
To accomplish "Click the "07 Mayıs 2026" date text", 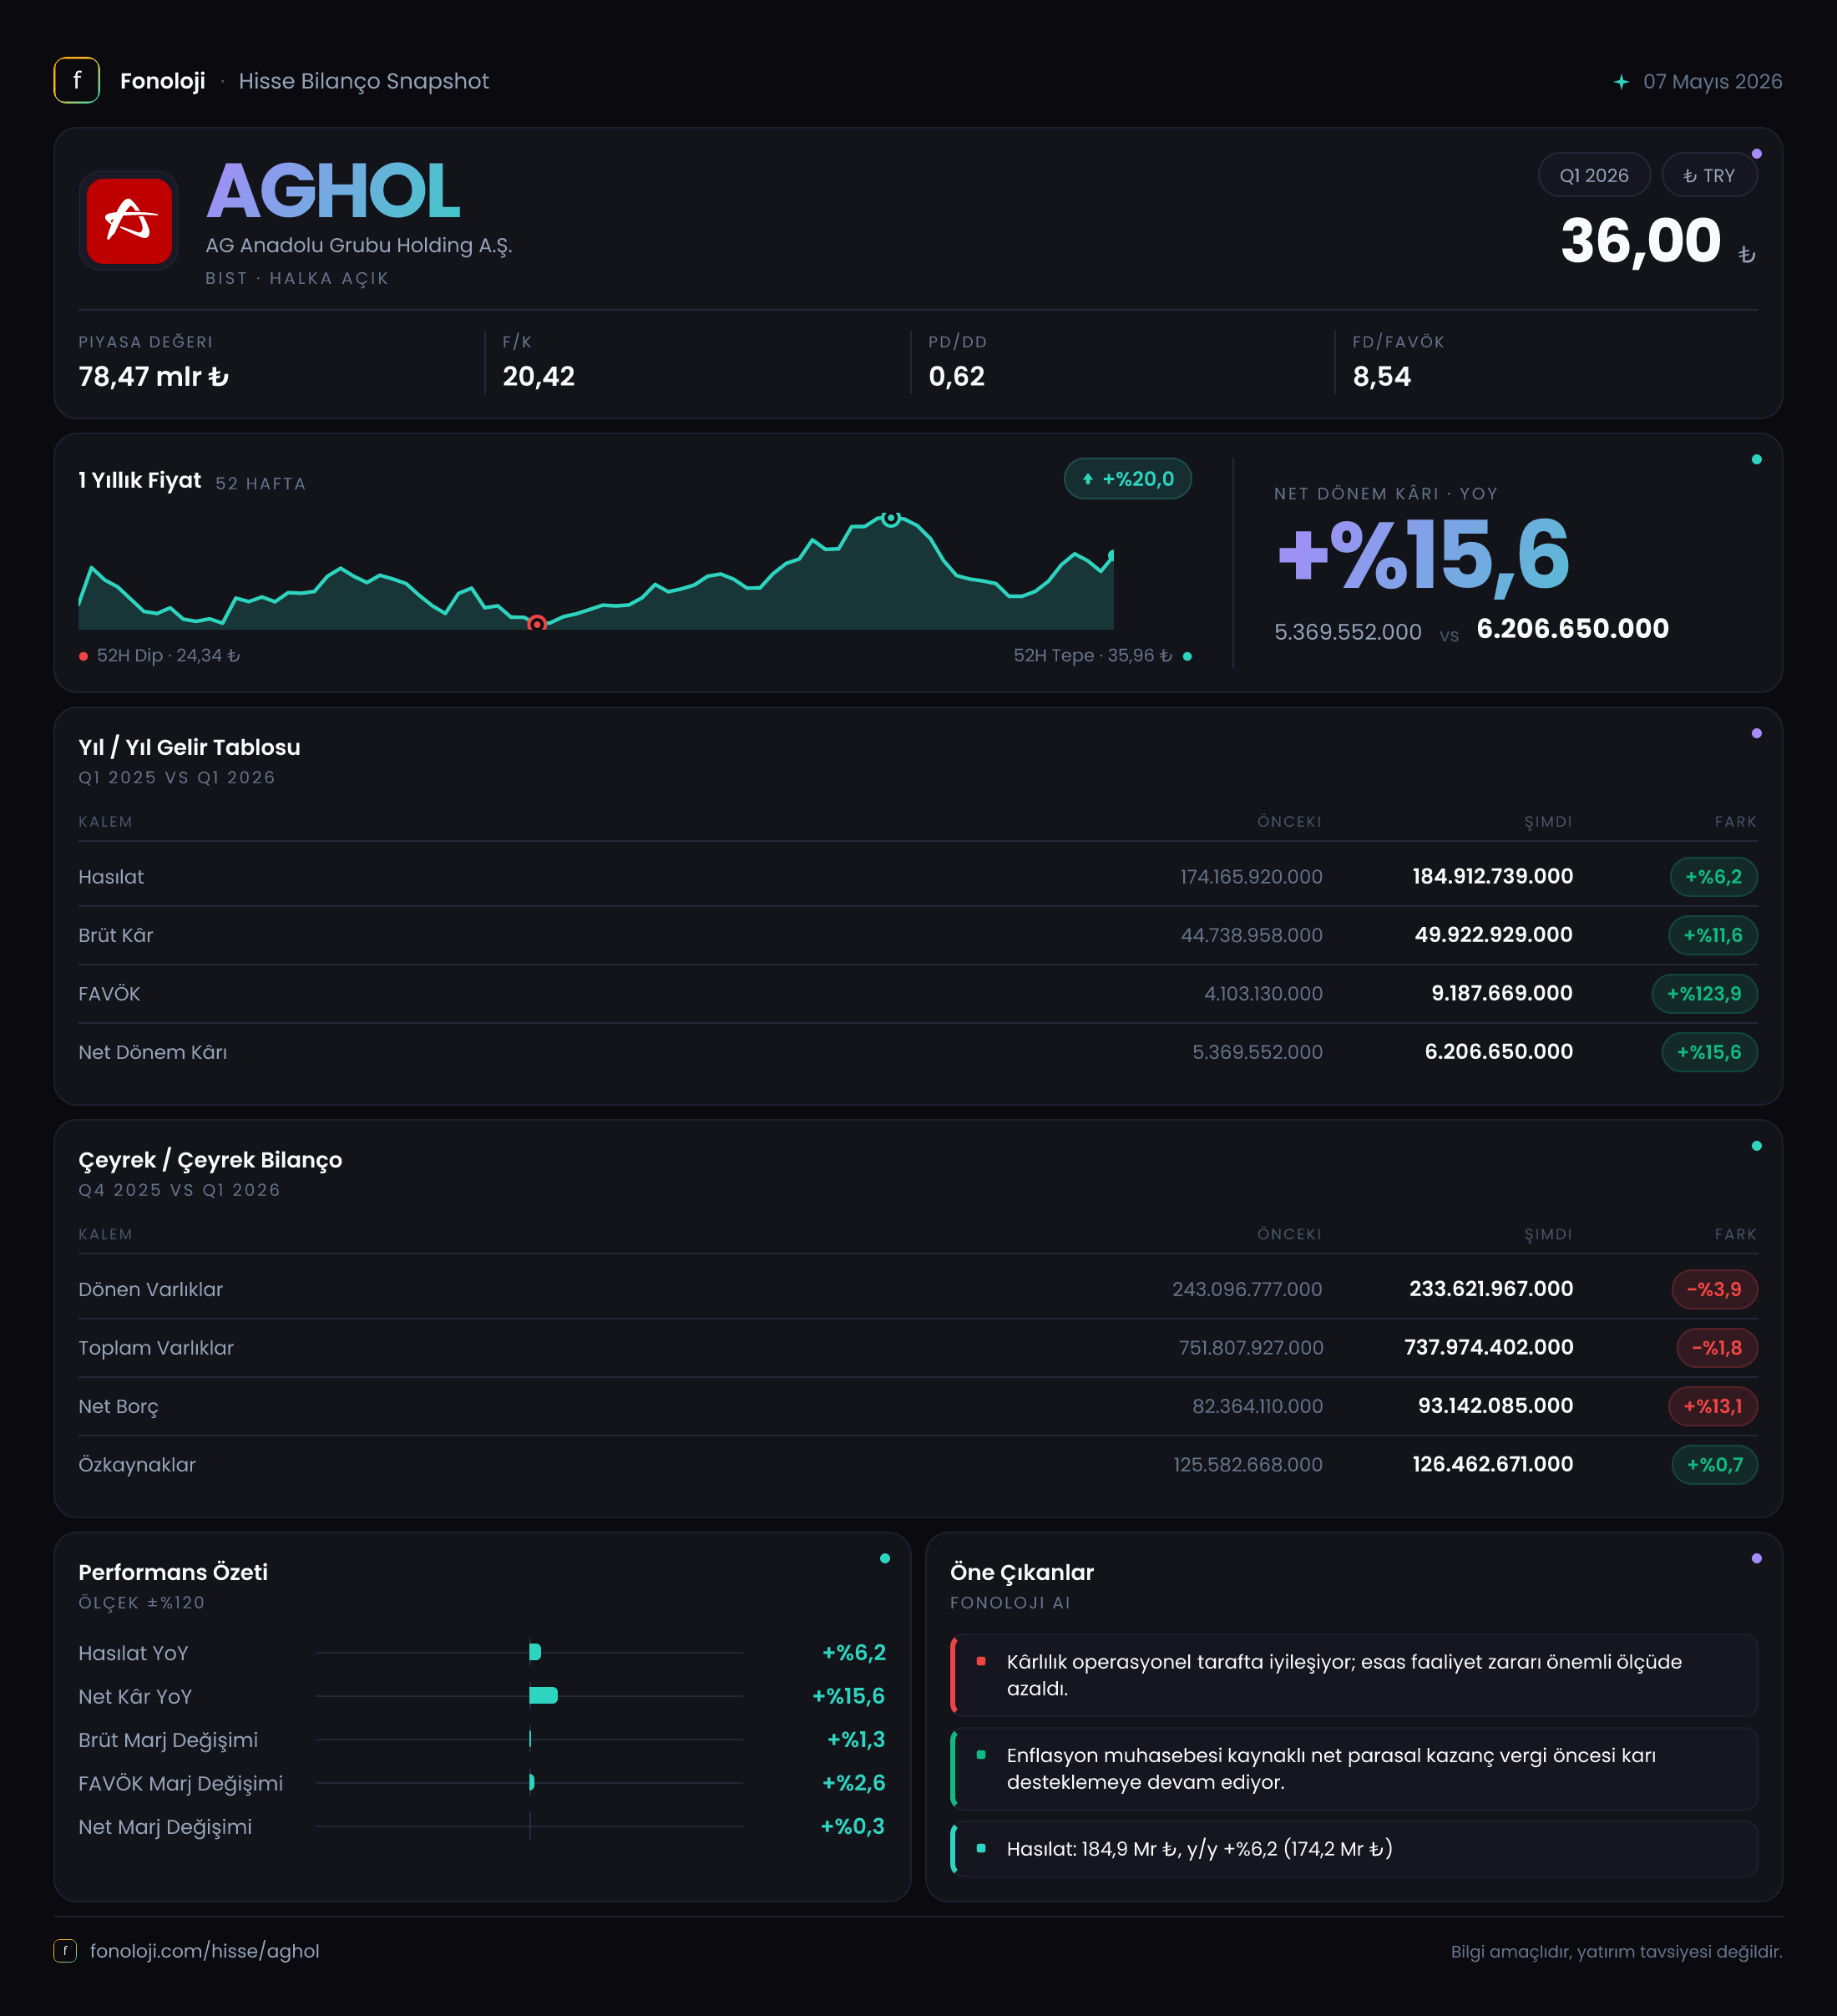I will [x=1712, y=82].
